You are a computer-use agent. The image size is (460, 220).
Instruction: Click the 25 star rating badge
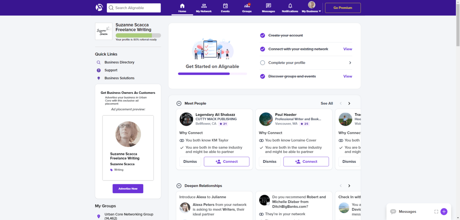tap(305, 124)
